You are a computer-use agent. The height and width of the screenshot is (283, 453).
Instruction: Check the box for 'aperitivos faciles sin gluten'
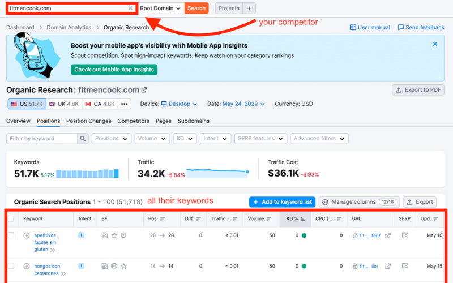(11, 235)
